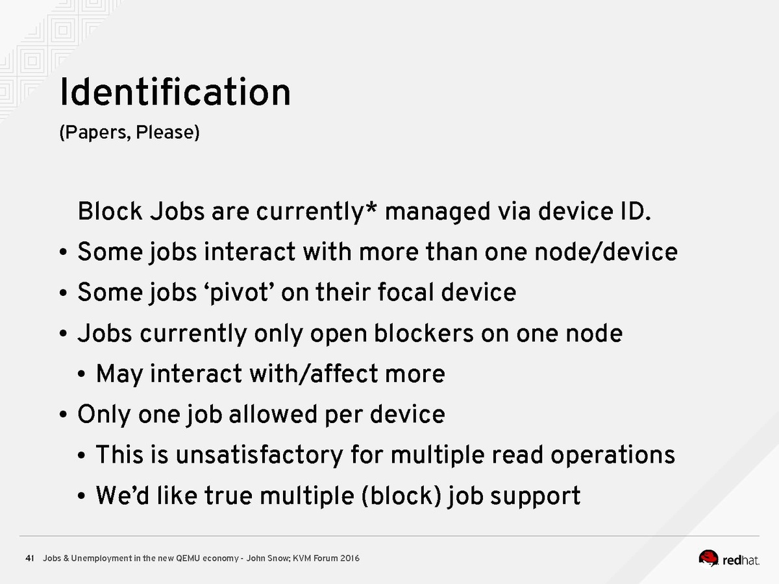Click the footer text mentioning KVM Forum 2016
779x584 pixels.
tap(201, 558)
